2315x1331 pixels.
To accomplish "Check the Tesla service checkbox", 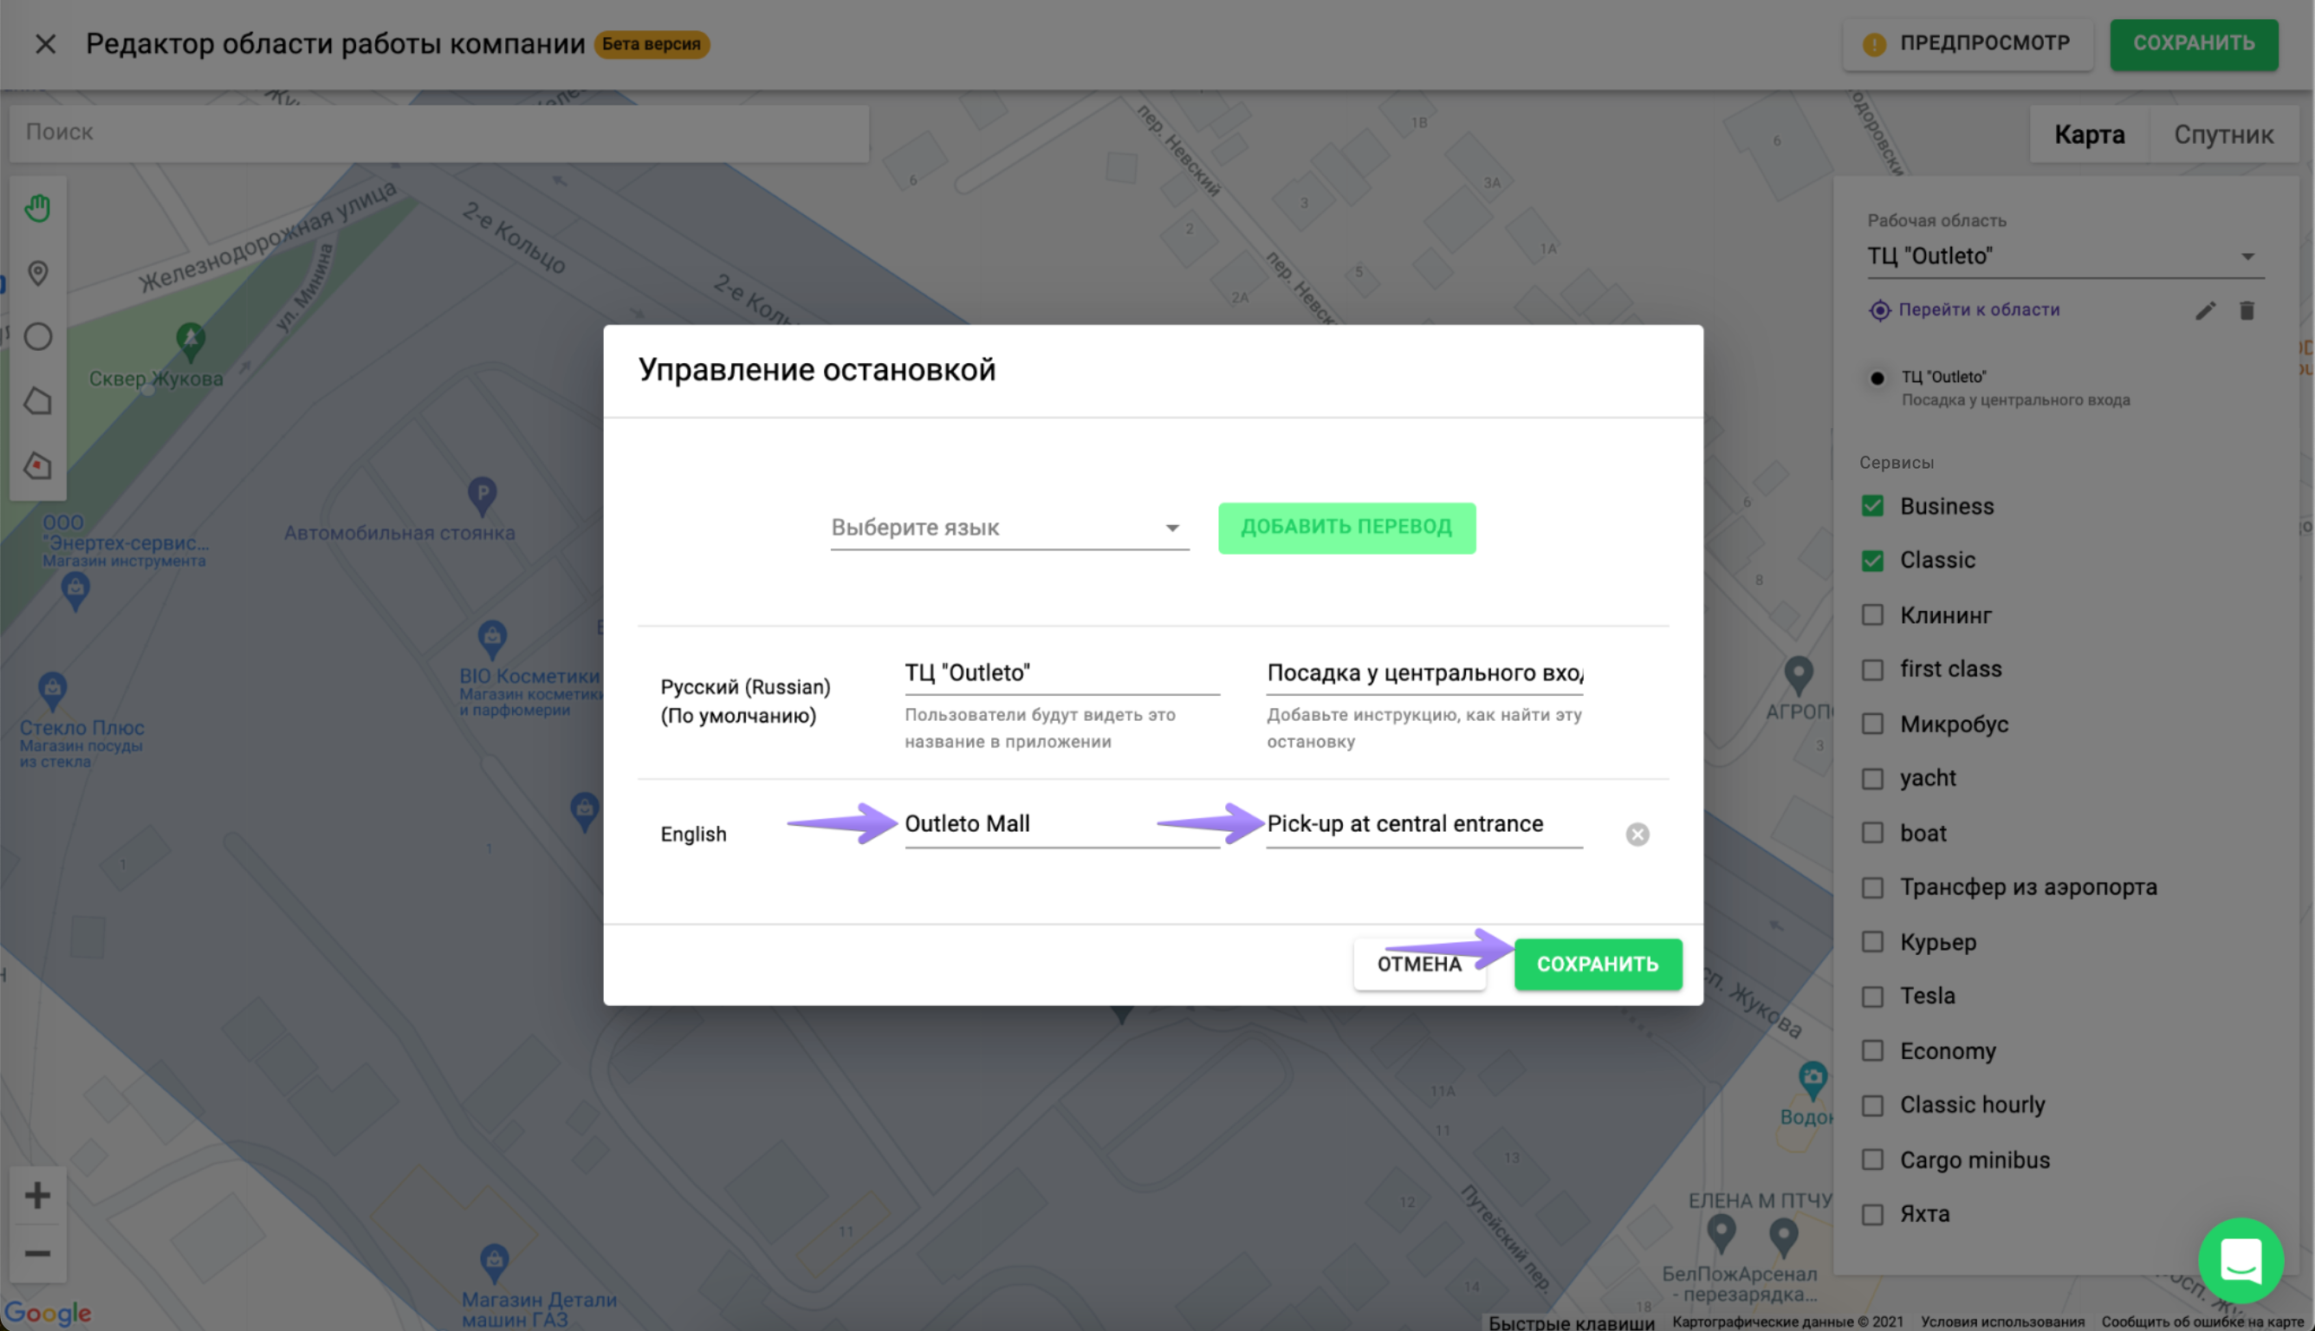I will (1871, 997).
